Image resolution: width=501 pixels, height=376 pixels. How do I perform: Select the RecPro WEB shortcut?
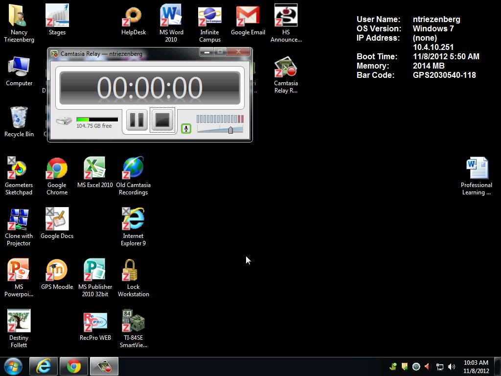point(95,326)
